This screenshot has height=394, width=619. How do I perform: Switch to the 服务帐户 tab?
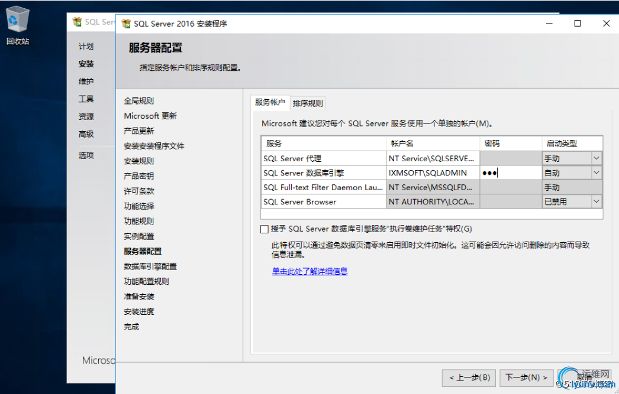click(270, 102)
